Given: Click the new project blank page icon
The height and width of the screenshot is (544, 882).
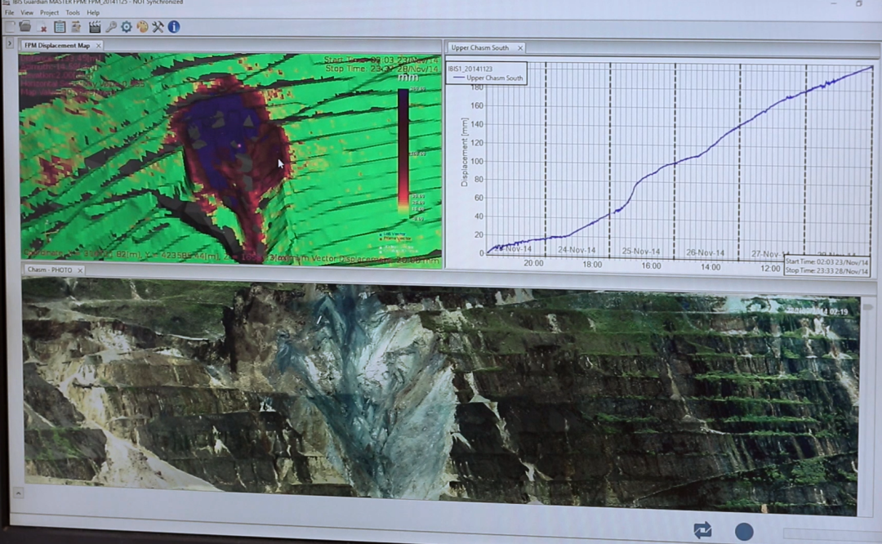Looking at the screenshot, I should click(10, 26).
